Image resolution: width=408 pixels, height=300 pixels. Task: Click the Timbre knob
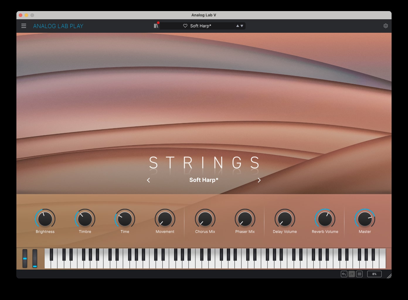85,219
